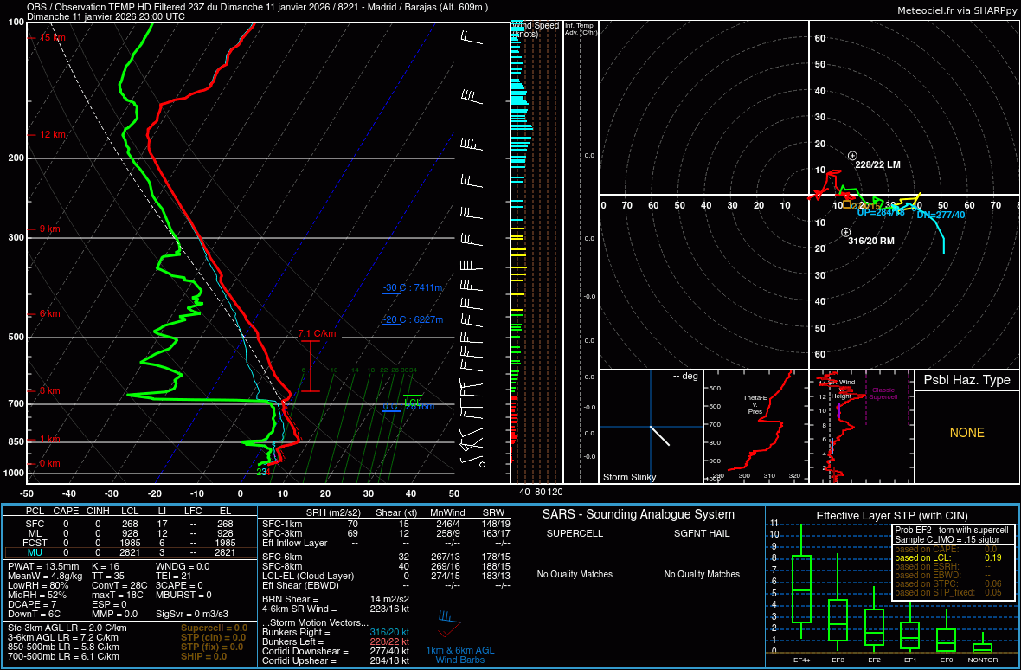Click the -30 C : 7411m height label
Screen dimensions: 1021x670
[x=413, y=288]
